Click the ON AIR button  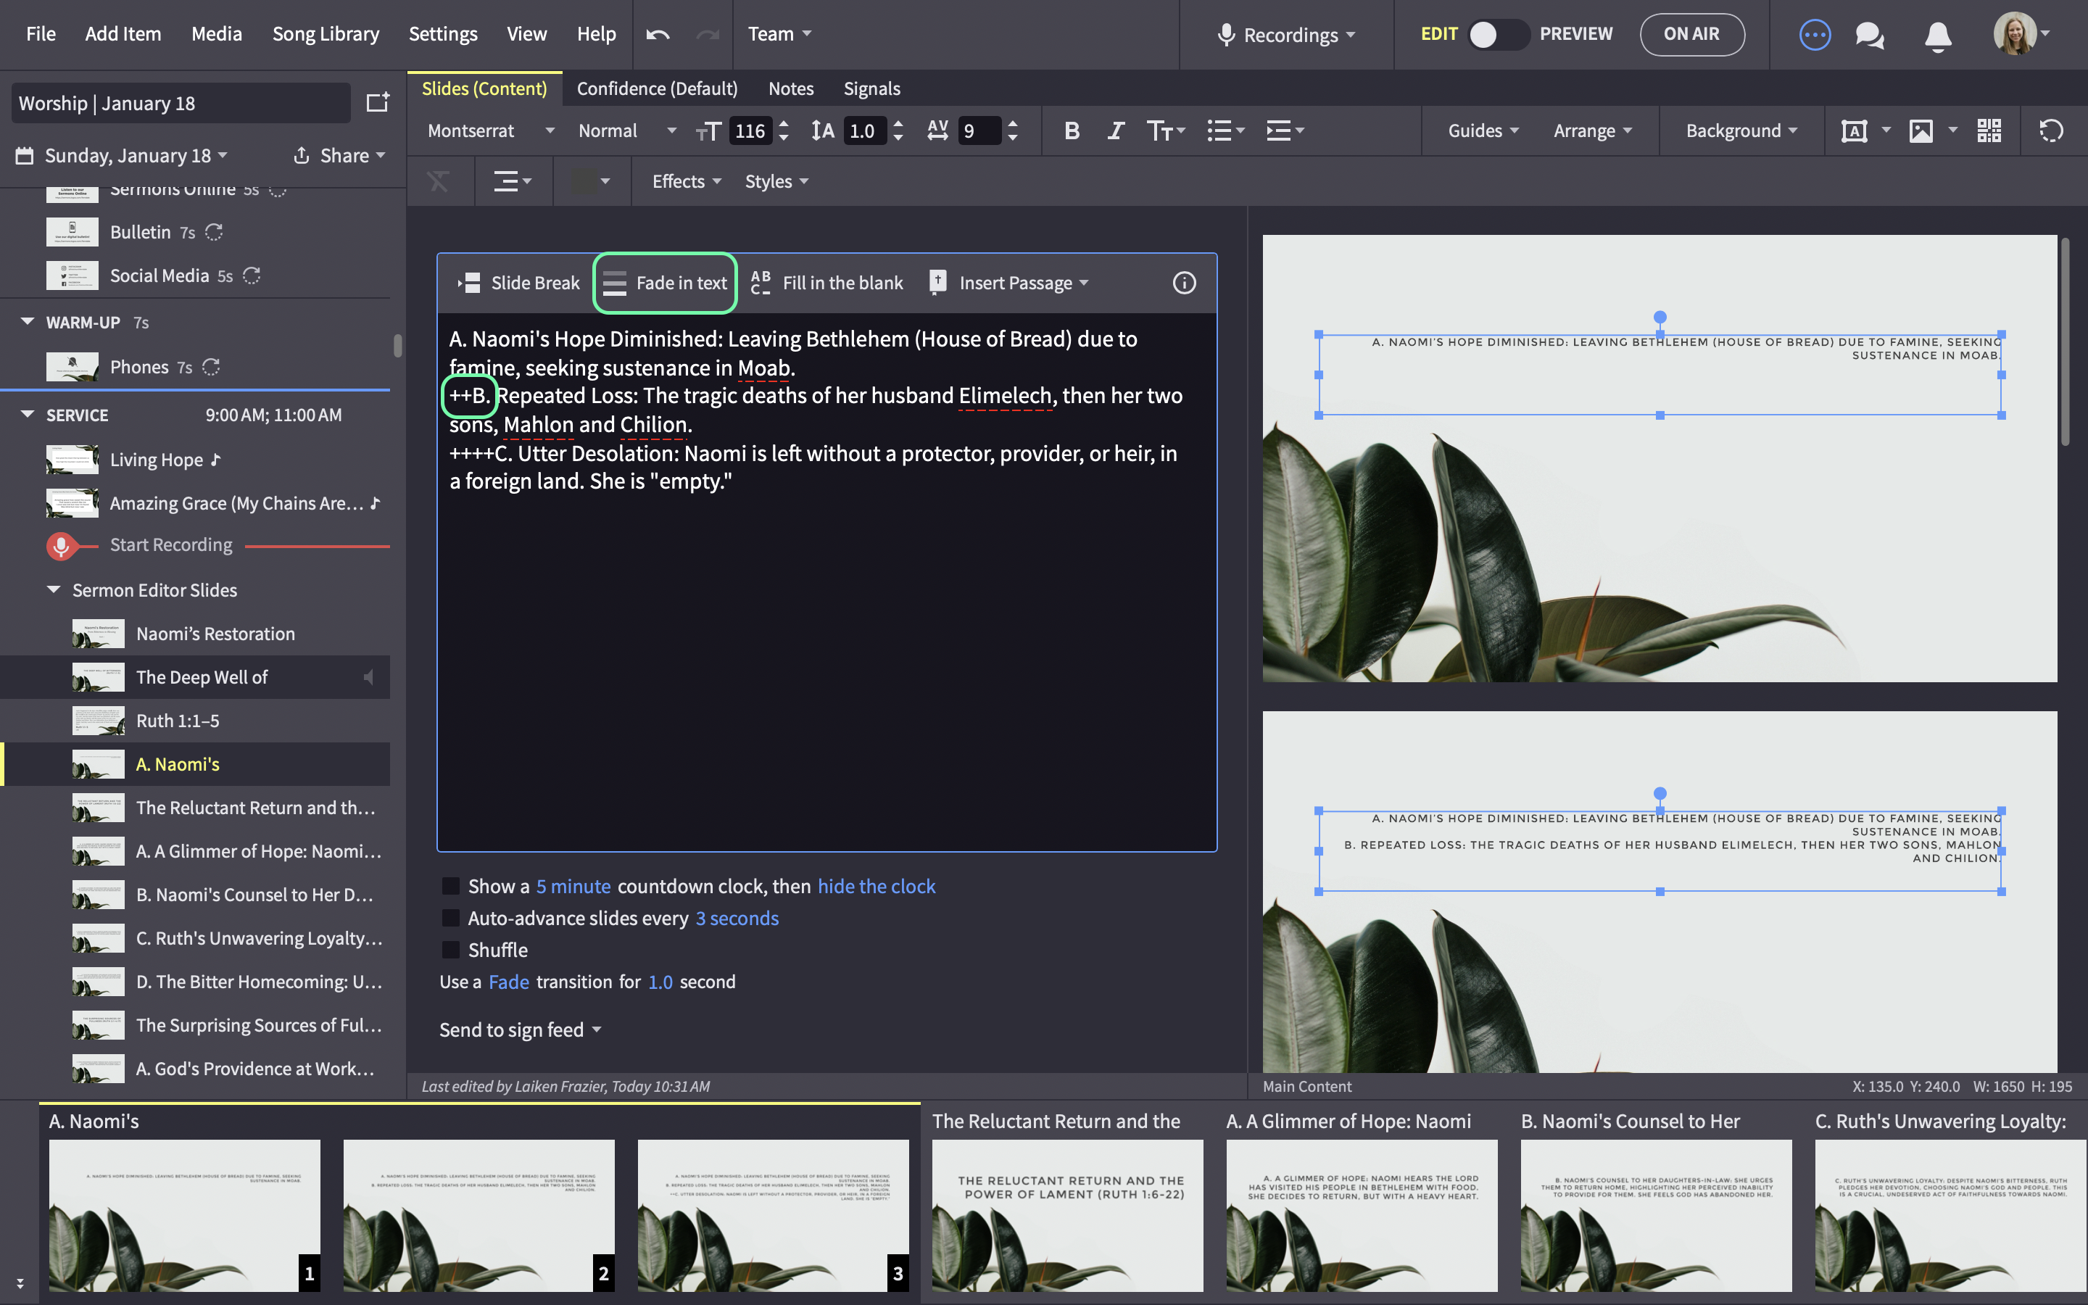point(1691,35)
